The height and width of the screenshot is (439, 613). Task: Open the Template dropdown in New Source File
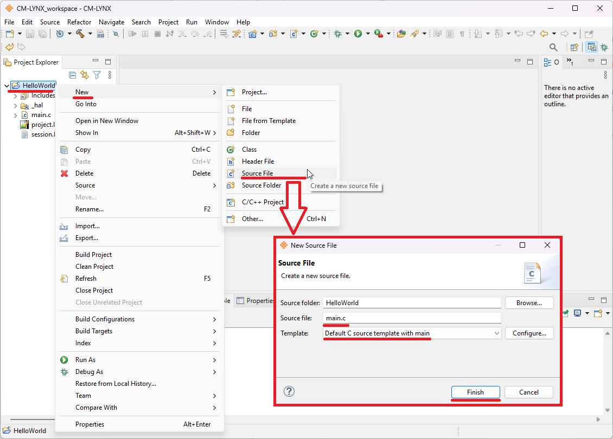(497, 333)
